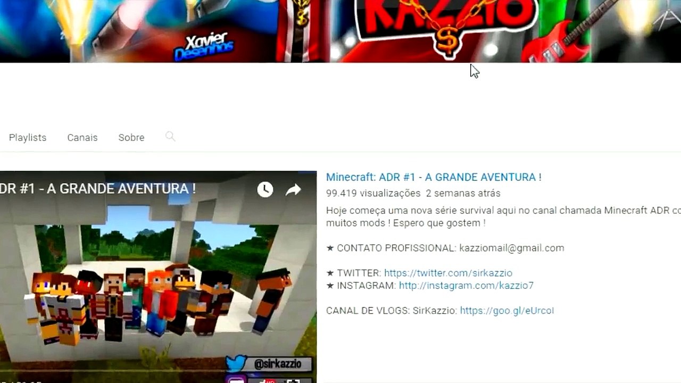Screen dimensions: 681x383
Task: Share the video using arrow icon
Action: pyautogui.click(x=293, y=190)
